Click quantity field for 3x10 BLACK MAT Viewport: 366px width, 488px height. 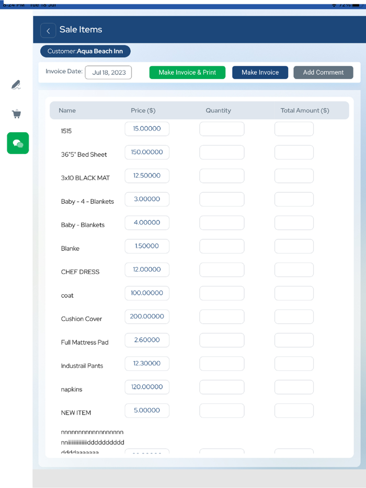[222, 176]
